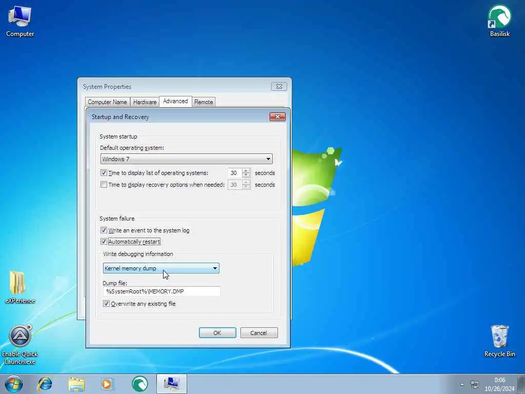Open Windows Media Player from taskbar
This screenshot has height=394, width=525.
coord(108,384)
